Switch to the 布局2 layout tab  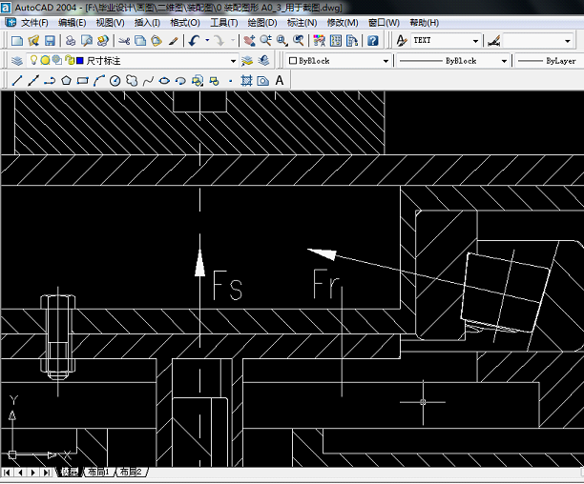point(131,473)
